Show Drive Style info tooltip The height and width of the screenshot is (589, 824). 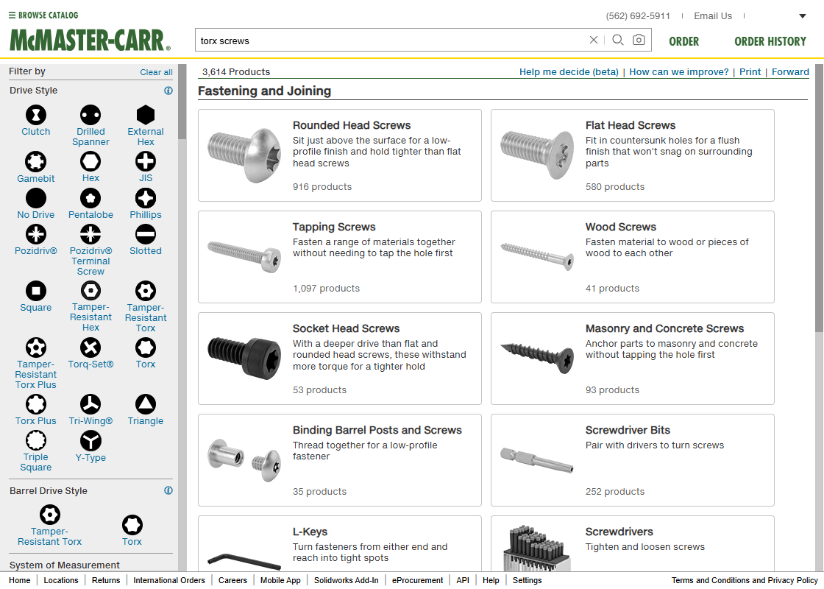coord(168,91)
